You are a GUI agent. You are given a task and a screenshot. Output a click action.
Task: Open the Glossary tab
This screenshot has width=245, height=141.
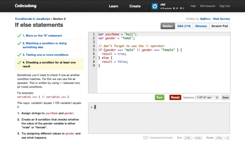coord(201,26)
